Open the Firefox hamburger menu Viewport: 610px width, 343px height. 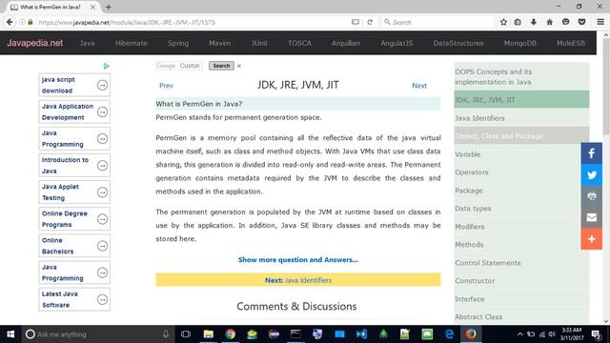point(600,22)
